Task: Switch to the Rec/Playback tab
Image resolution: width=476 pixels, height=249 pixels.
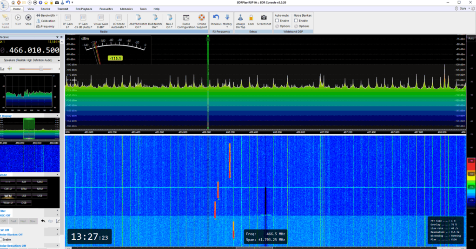Action: pos(84,9)
